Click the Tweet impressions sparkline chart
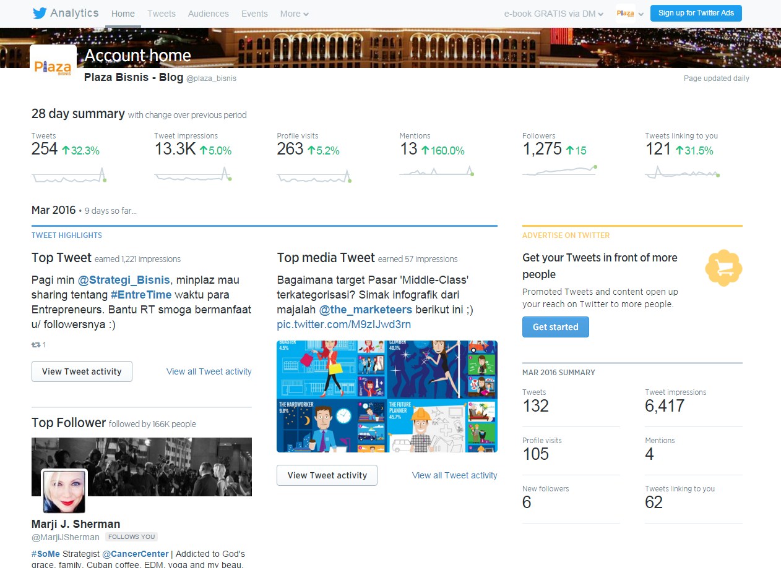Image resolution: width=781 pixels, height=568 pixels. [x=192, y=175]
